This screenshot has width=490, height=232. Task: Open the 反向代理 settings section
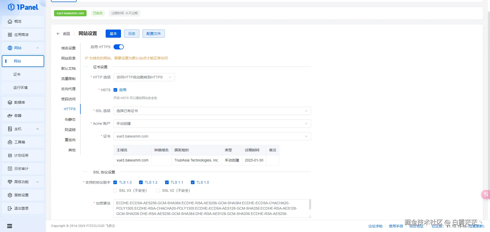(x=68, y=89)
